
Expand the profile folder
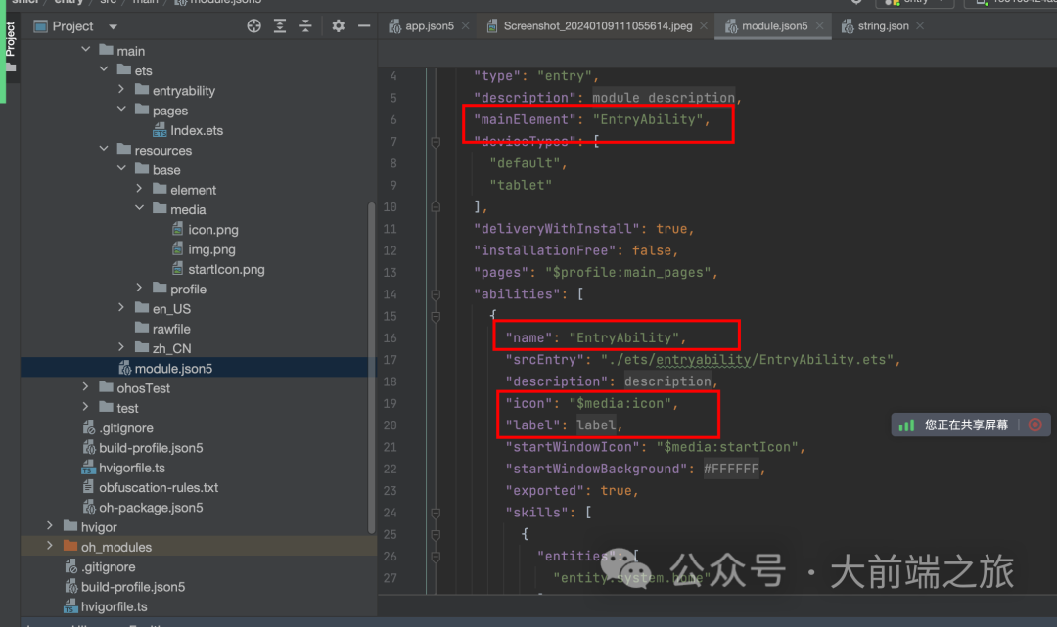click(140, 288)
